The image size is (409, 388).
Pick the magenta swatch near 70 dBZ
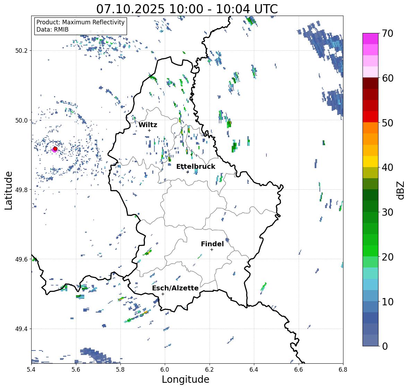coord(370,39)
